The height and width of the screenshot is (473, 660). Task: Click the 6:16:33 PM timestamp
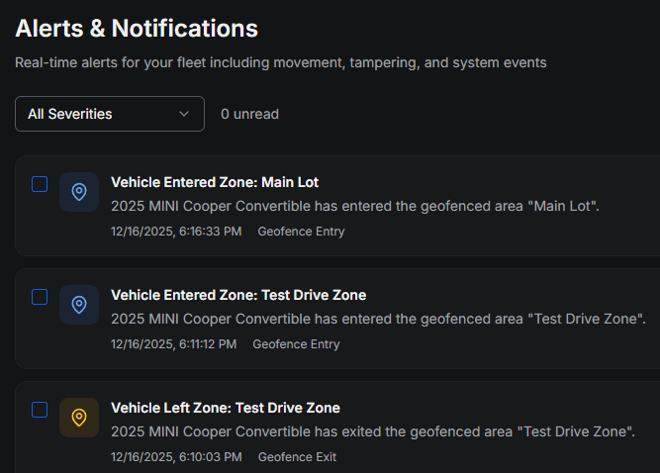point(176,232)
